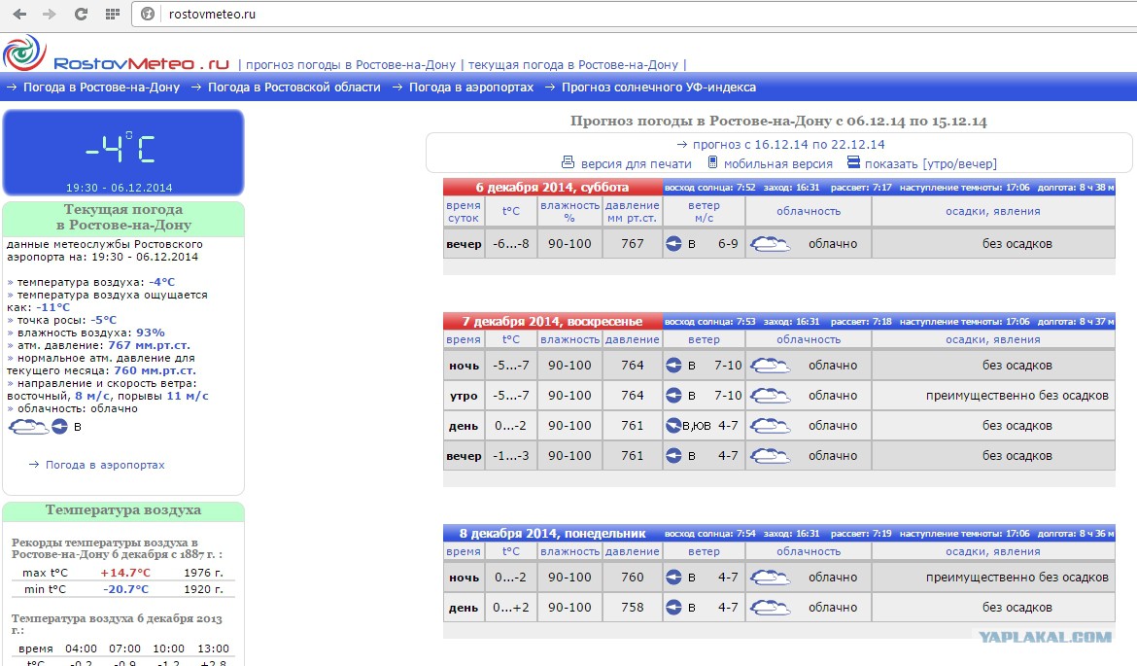Click icon beside 'показать [утро/вечер]'
The width and height of the screenshot is (1137, 666).
pyautogui.click(x=853, y=162)
